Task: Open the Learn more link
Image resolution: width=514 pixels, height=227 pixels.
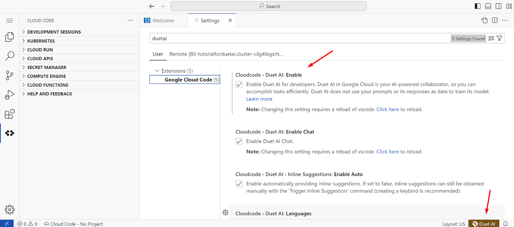Action: tap(259, 99)
